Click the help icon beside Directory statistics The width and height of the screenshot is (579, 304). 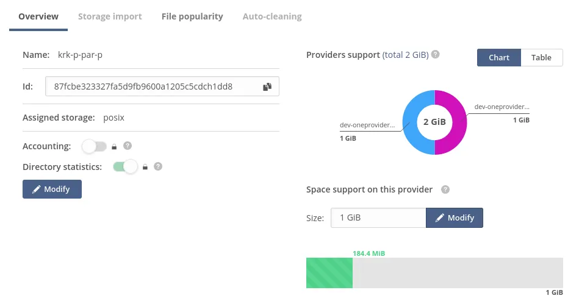click(x=158, y=166)
